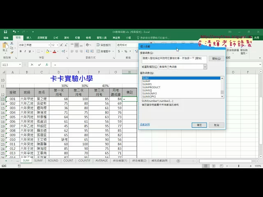Click the Top Align icon
Screen dimensions: 263x197
coord(72,45)
